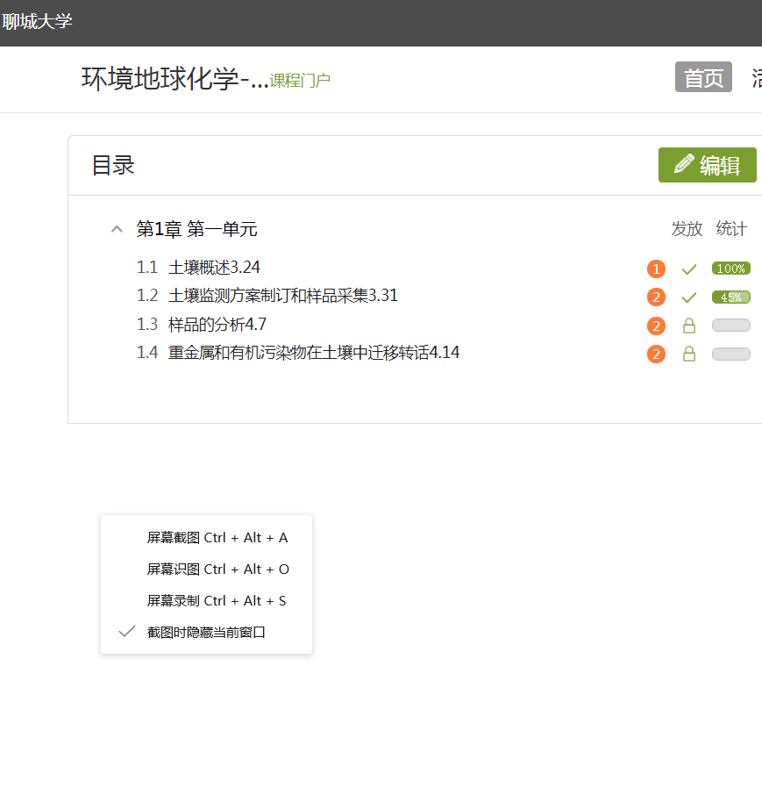
Task: Open the 课程门户 link
Action: click(x=300, y=81)
